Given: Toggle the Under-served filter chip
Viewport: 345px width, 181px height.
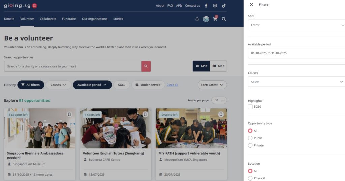Looking at the screenshot, I should (x=148, y=85).
